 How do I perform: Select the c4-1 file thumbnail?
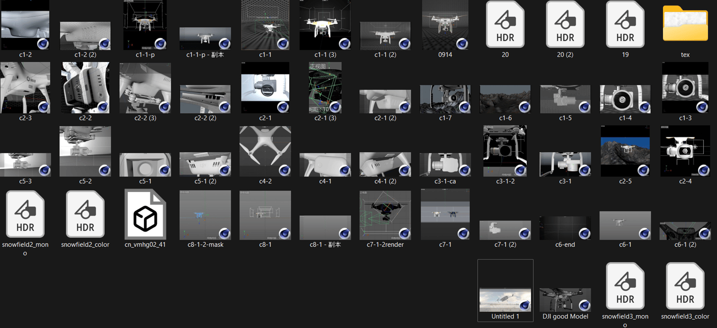pos(325,165)
